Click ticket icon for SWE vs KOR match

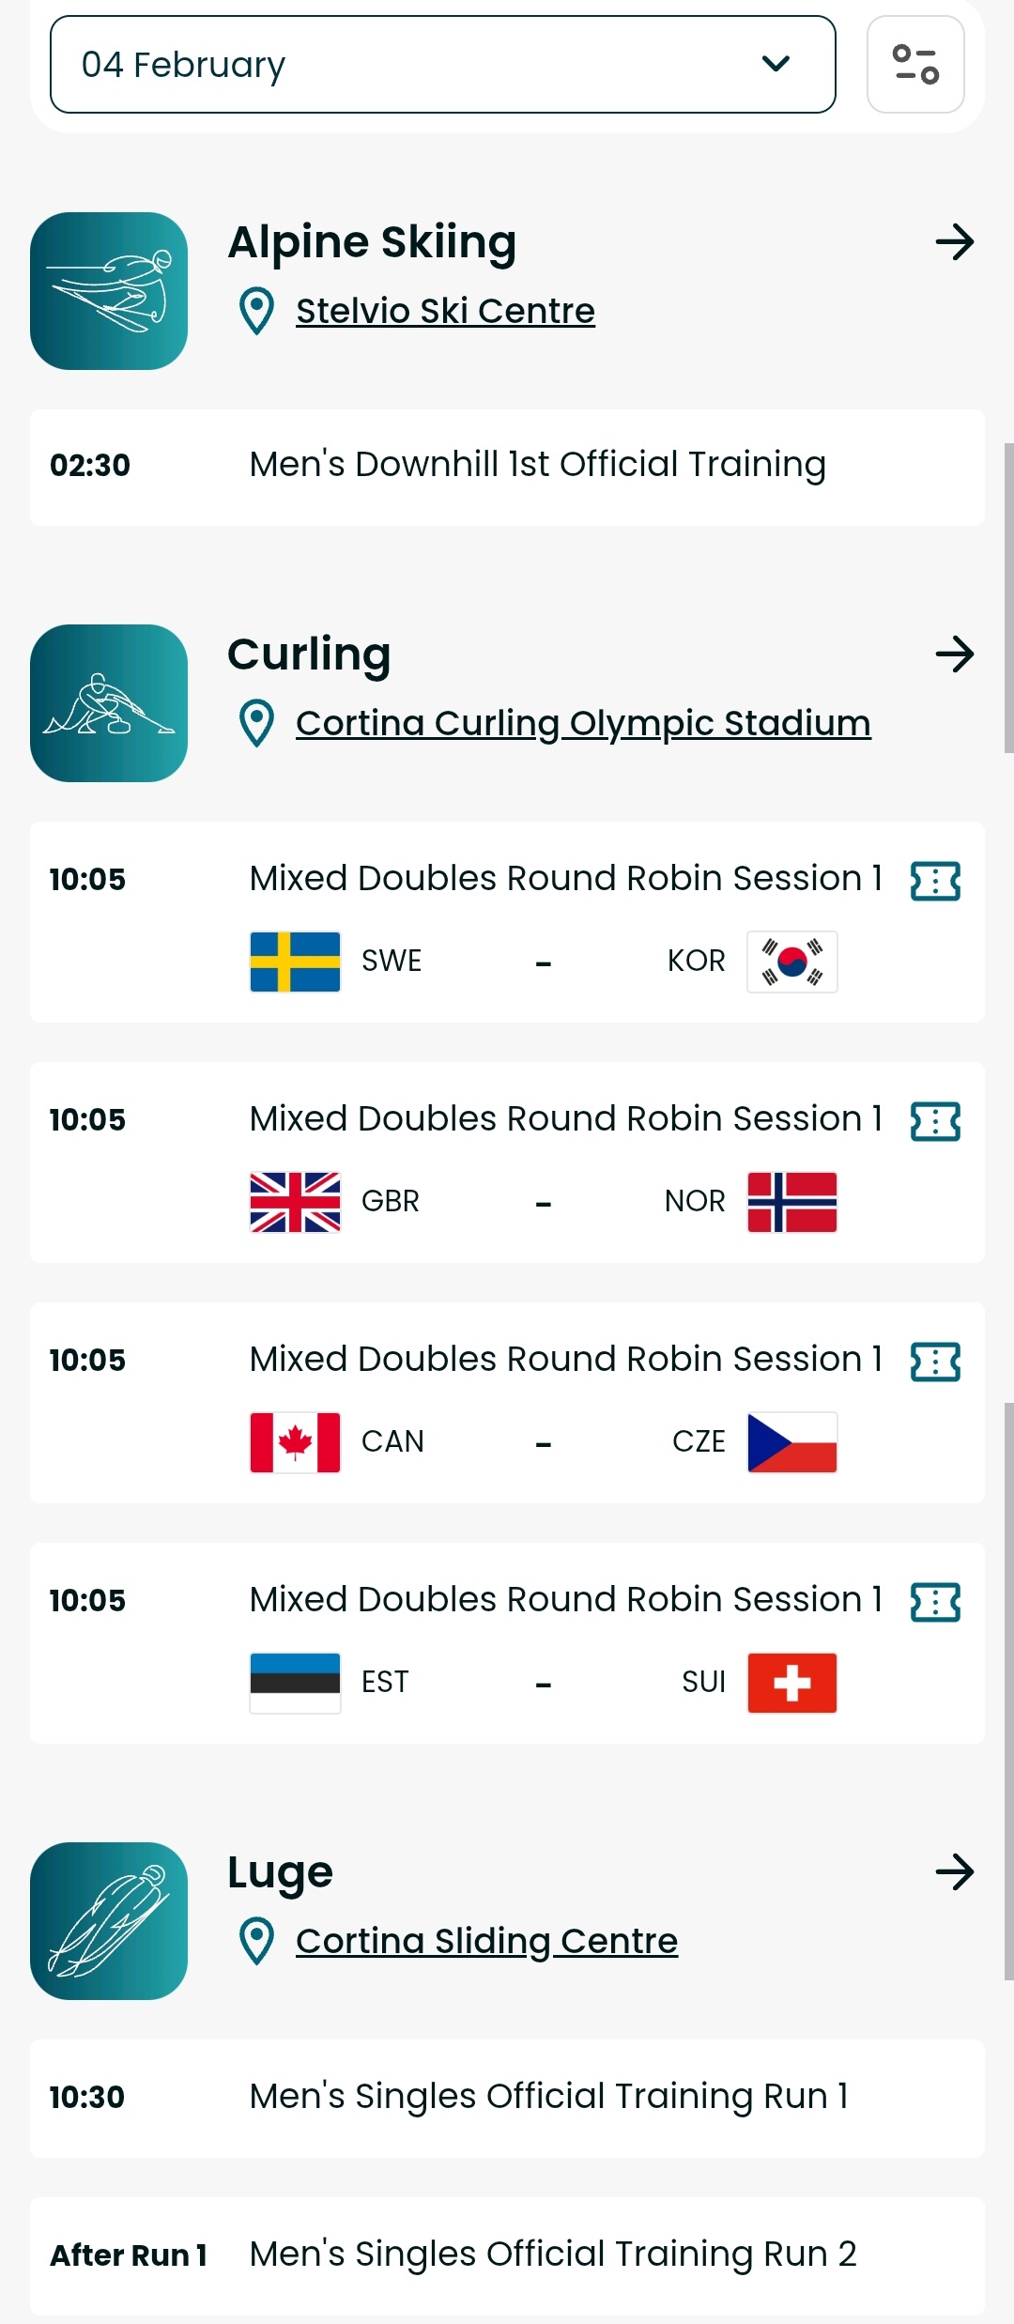[935, 881]
